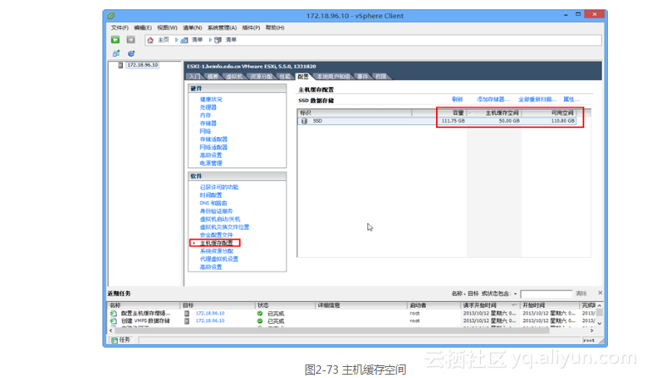Open 电源管理 under hardware
The image size is (646, 378).
point(211,163)
